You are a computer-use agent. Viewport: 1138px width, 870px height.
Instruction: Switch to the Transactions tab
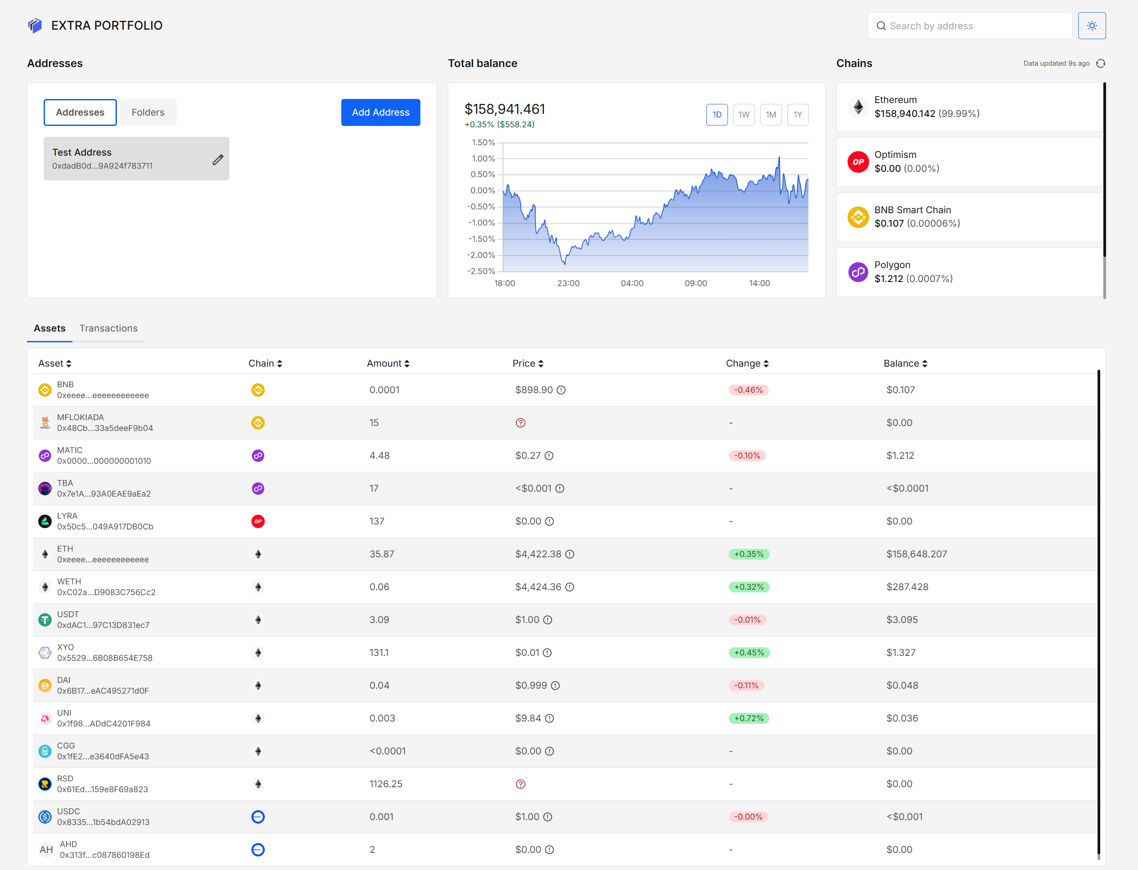click(x=108, y=328)
